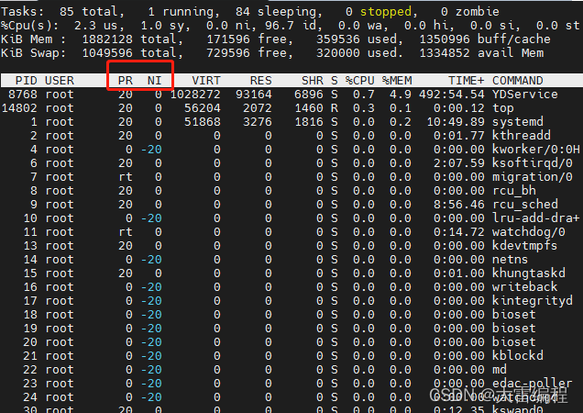Screen dimensions: 583x413
Task: Click the %CPU column header
Action: (360, 81)
